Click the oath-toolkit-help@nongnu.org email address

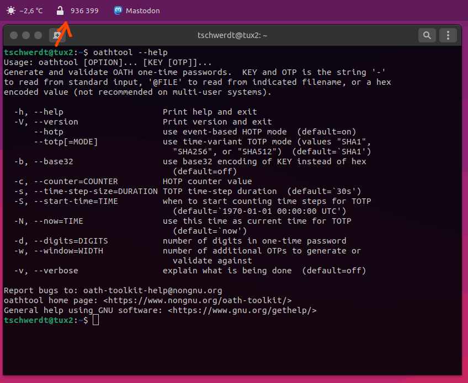[152, 290]
